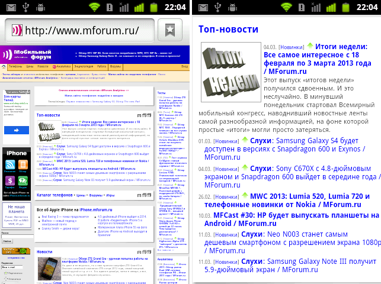
Task: Open the Аналитика menu item
Action: point(63,67)
